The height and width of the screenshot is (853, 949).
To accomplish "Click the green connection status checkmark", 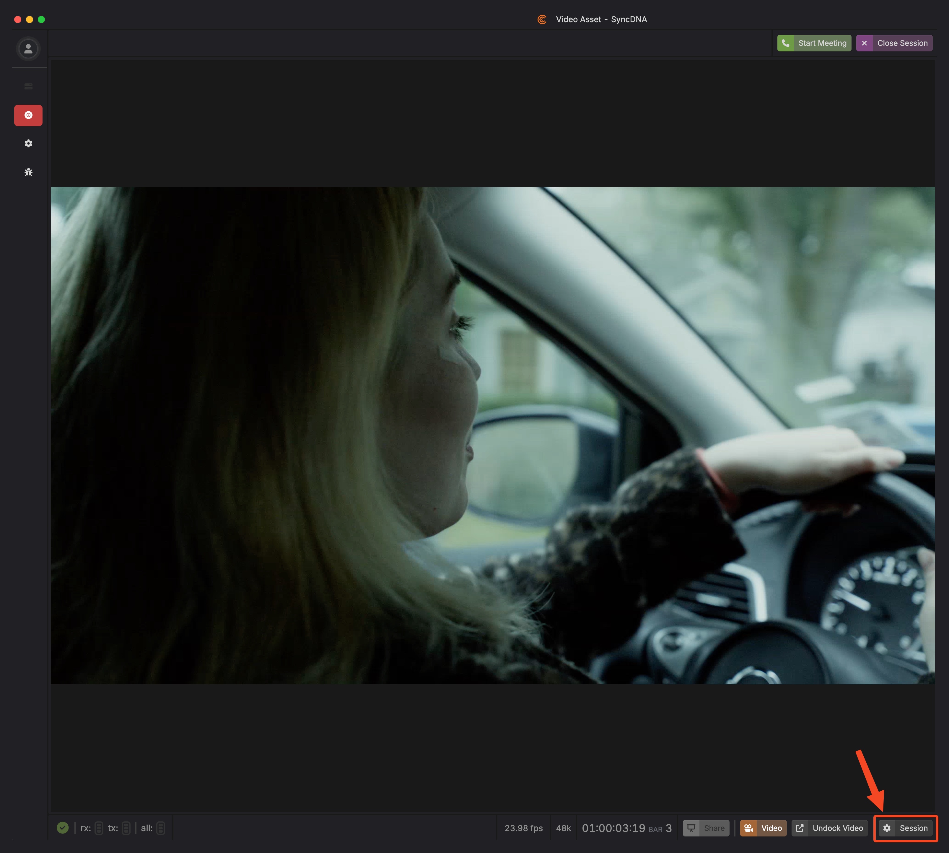I will pos(62,828).
